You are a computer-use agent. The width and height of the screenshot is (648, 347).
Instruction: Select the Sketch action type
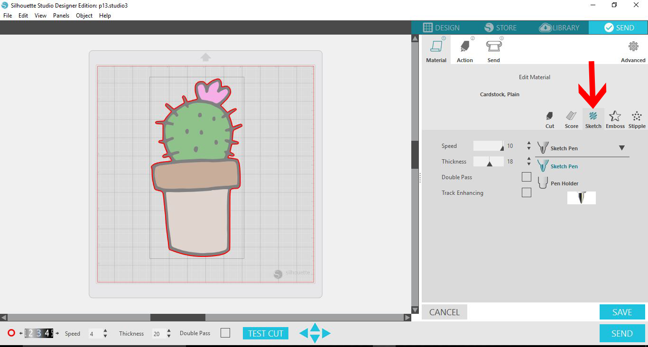tap(593, 119)
